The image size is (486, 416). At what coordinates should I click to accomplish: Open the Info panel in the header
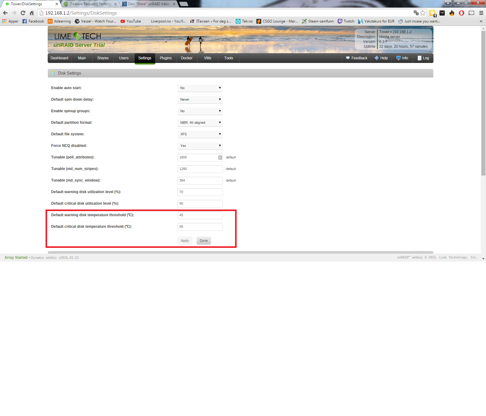pyautogui.click(x=402, y=58)
